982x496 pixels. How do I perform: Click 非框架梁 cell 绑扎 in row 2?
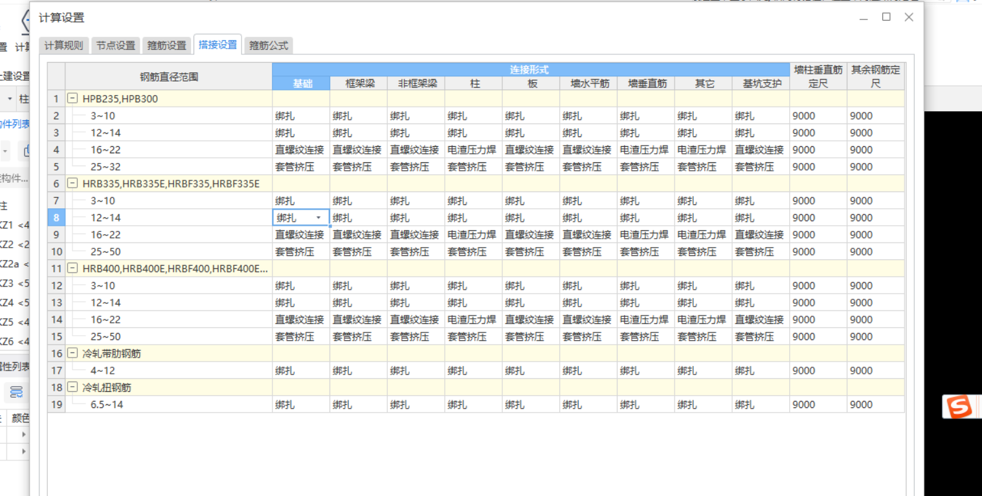click(416, 116)
